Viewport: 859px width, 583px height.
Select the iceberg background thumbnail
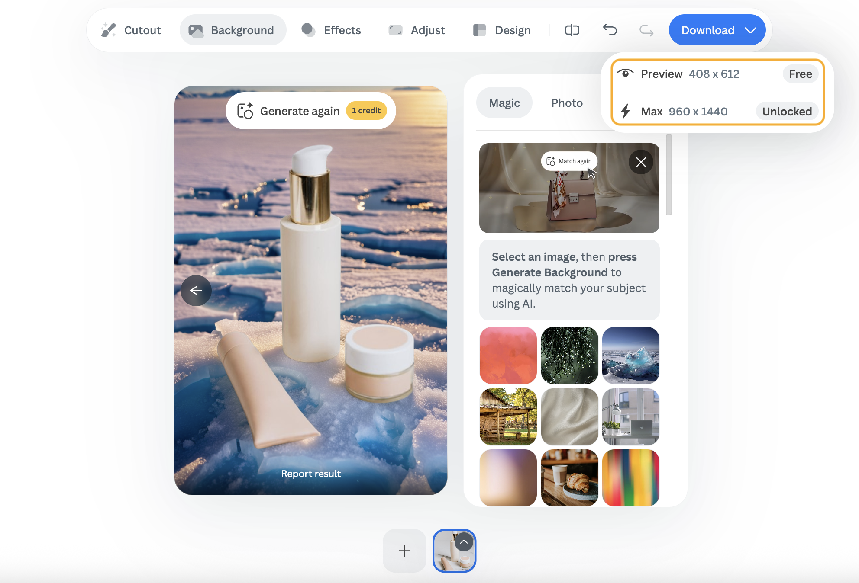(x=630, y=356)
